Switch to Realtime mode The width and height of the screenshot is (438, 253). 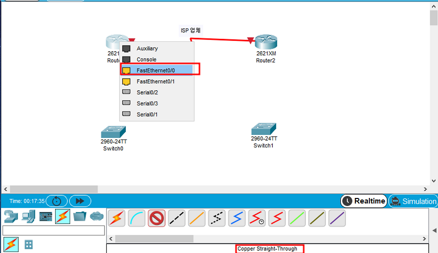coord(364,201)
